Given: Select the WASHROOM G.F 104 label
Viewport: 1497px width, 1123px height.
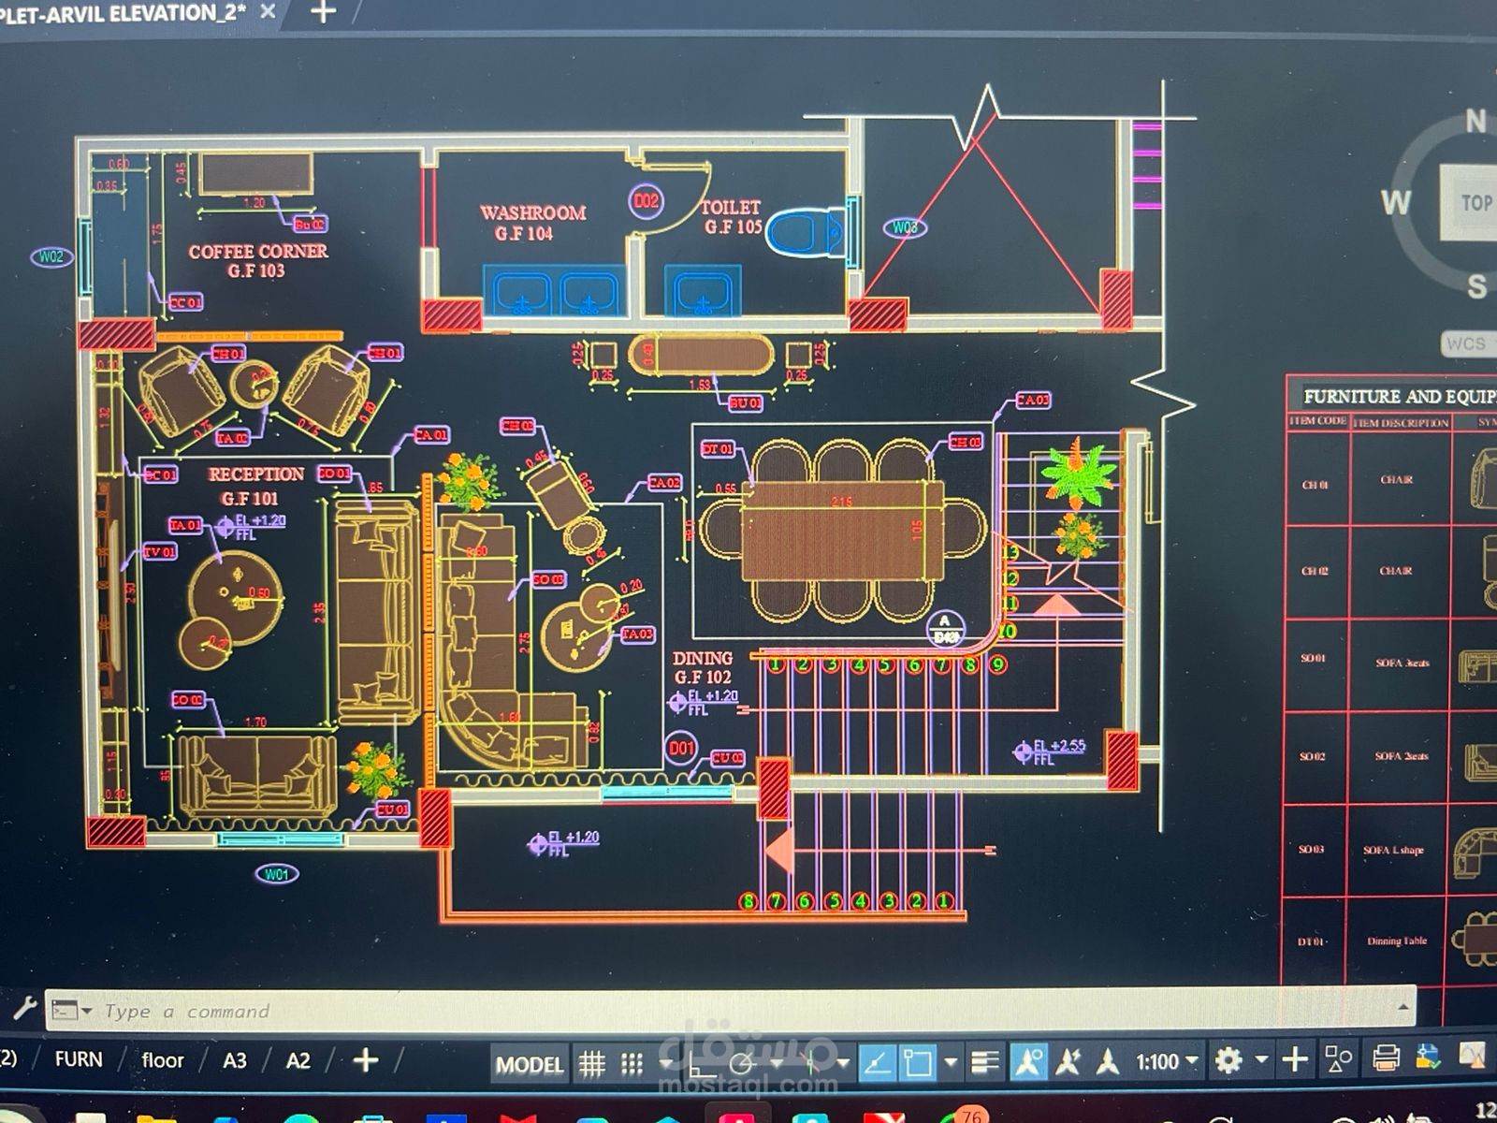Looking at the screenshot, I should [x=532, y=223].
